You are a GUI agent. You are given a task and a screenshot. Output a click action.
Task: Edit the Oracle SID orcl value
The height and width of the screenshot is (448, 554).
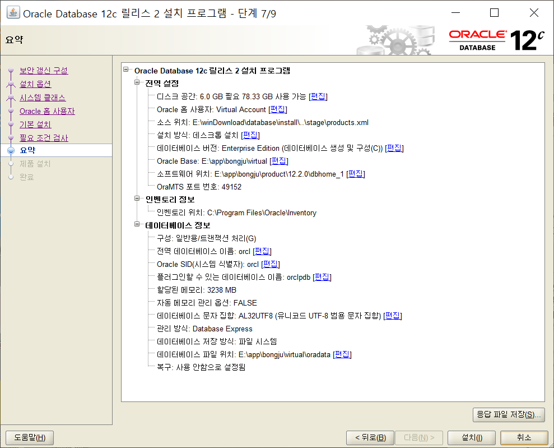click(271, 264)
